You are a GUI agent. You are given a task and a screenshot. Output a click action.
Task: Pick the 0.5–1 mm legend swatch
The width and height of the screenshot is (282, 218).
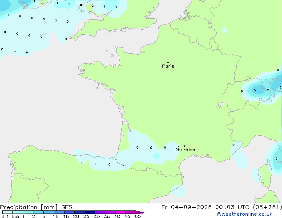pyautogui.click(x=18, y=212)
